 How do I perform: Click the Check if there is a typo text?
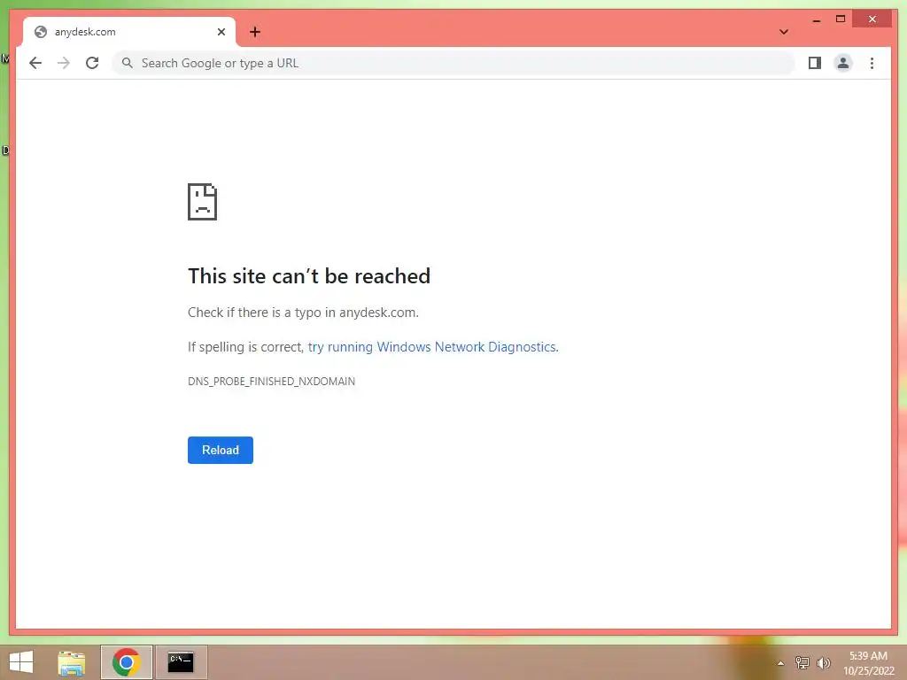point(303,313)
